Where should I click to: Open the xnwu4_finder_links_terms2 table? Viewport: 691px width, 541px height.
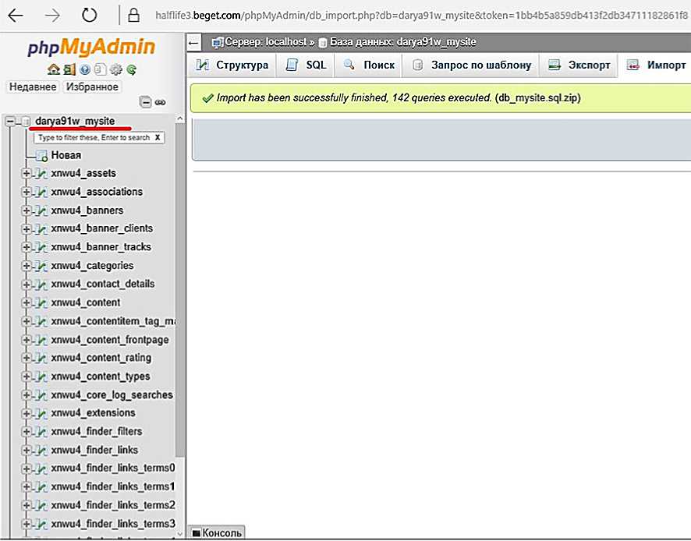(113, 505)
